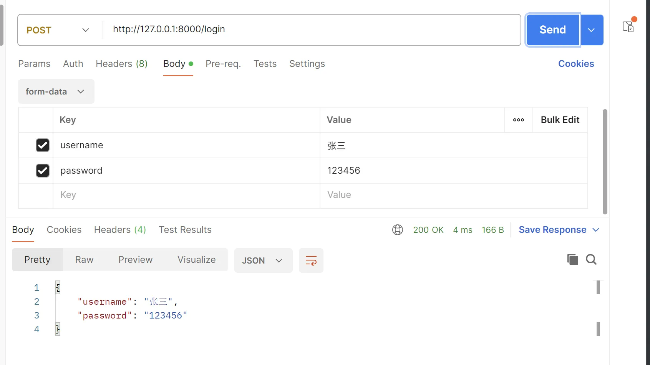The width and height of the screenshot is (650, 365).
Task: Open the POST method dropdown
Action: tap(58, 30)
